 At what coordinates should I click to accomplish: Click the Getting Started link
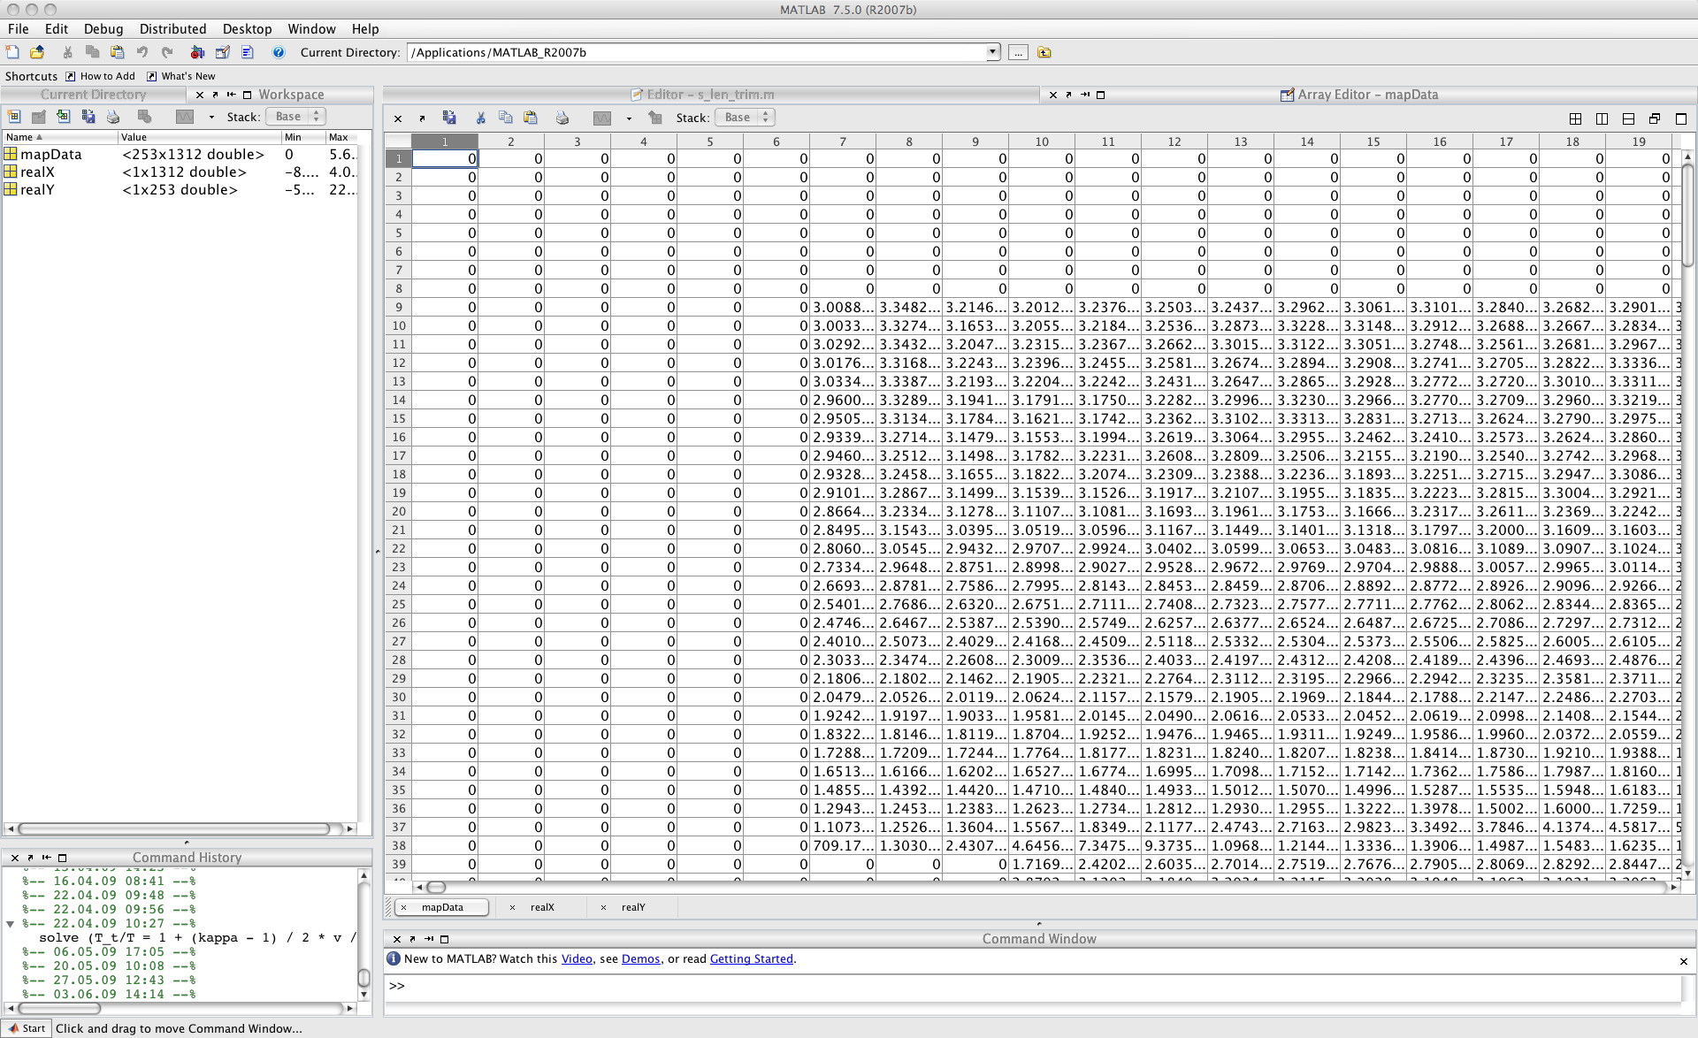point(751,959)
